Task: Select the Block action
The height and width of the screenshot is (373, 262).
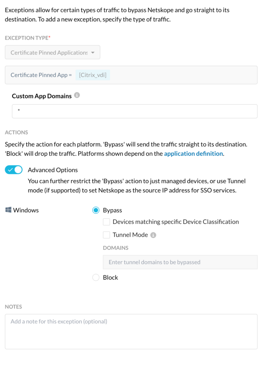Action: (95, 277)
